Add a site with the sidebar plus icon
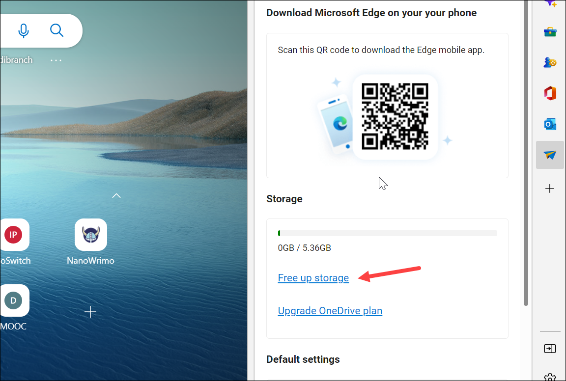566x381 pixels. coord(550,189)
